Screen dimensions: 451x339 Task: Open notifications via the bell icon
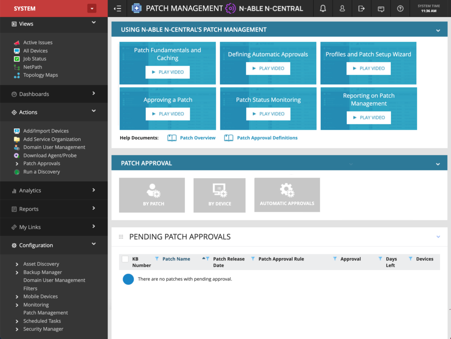coord(323,8)
